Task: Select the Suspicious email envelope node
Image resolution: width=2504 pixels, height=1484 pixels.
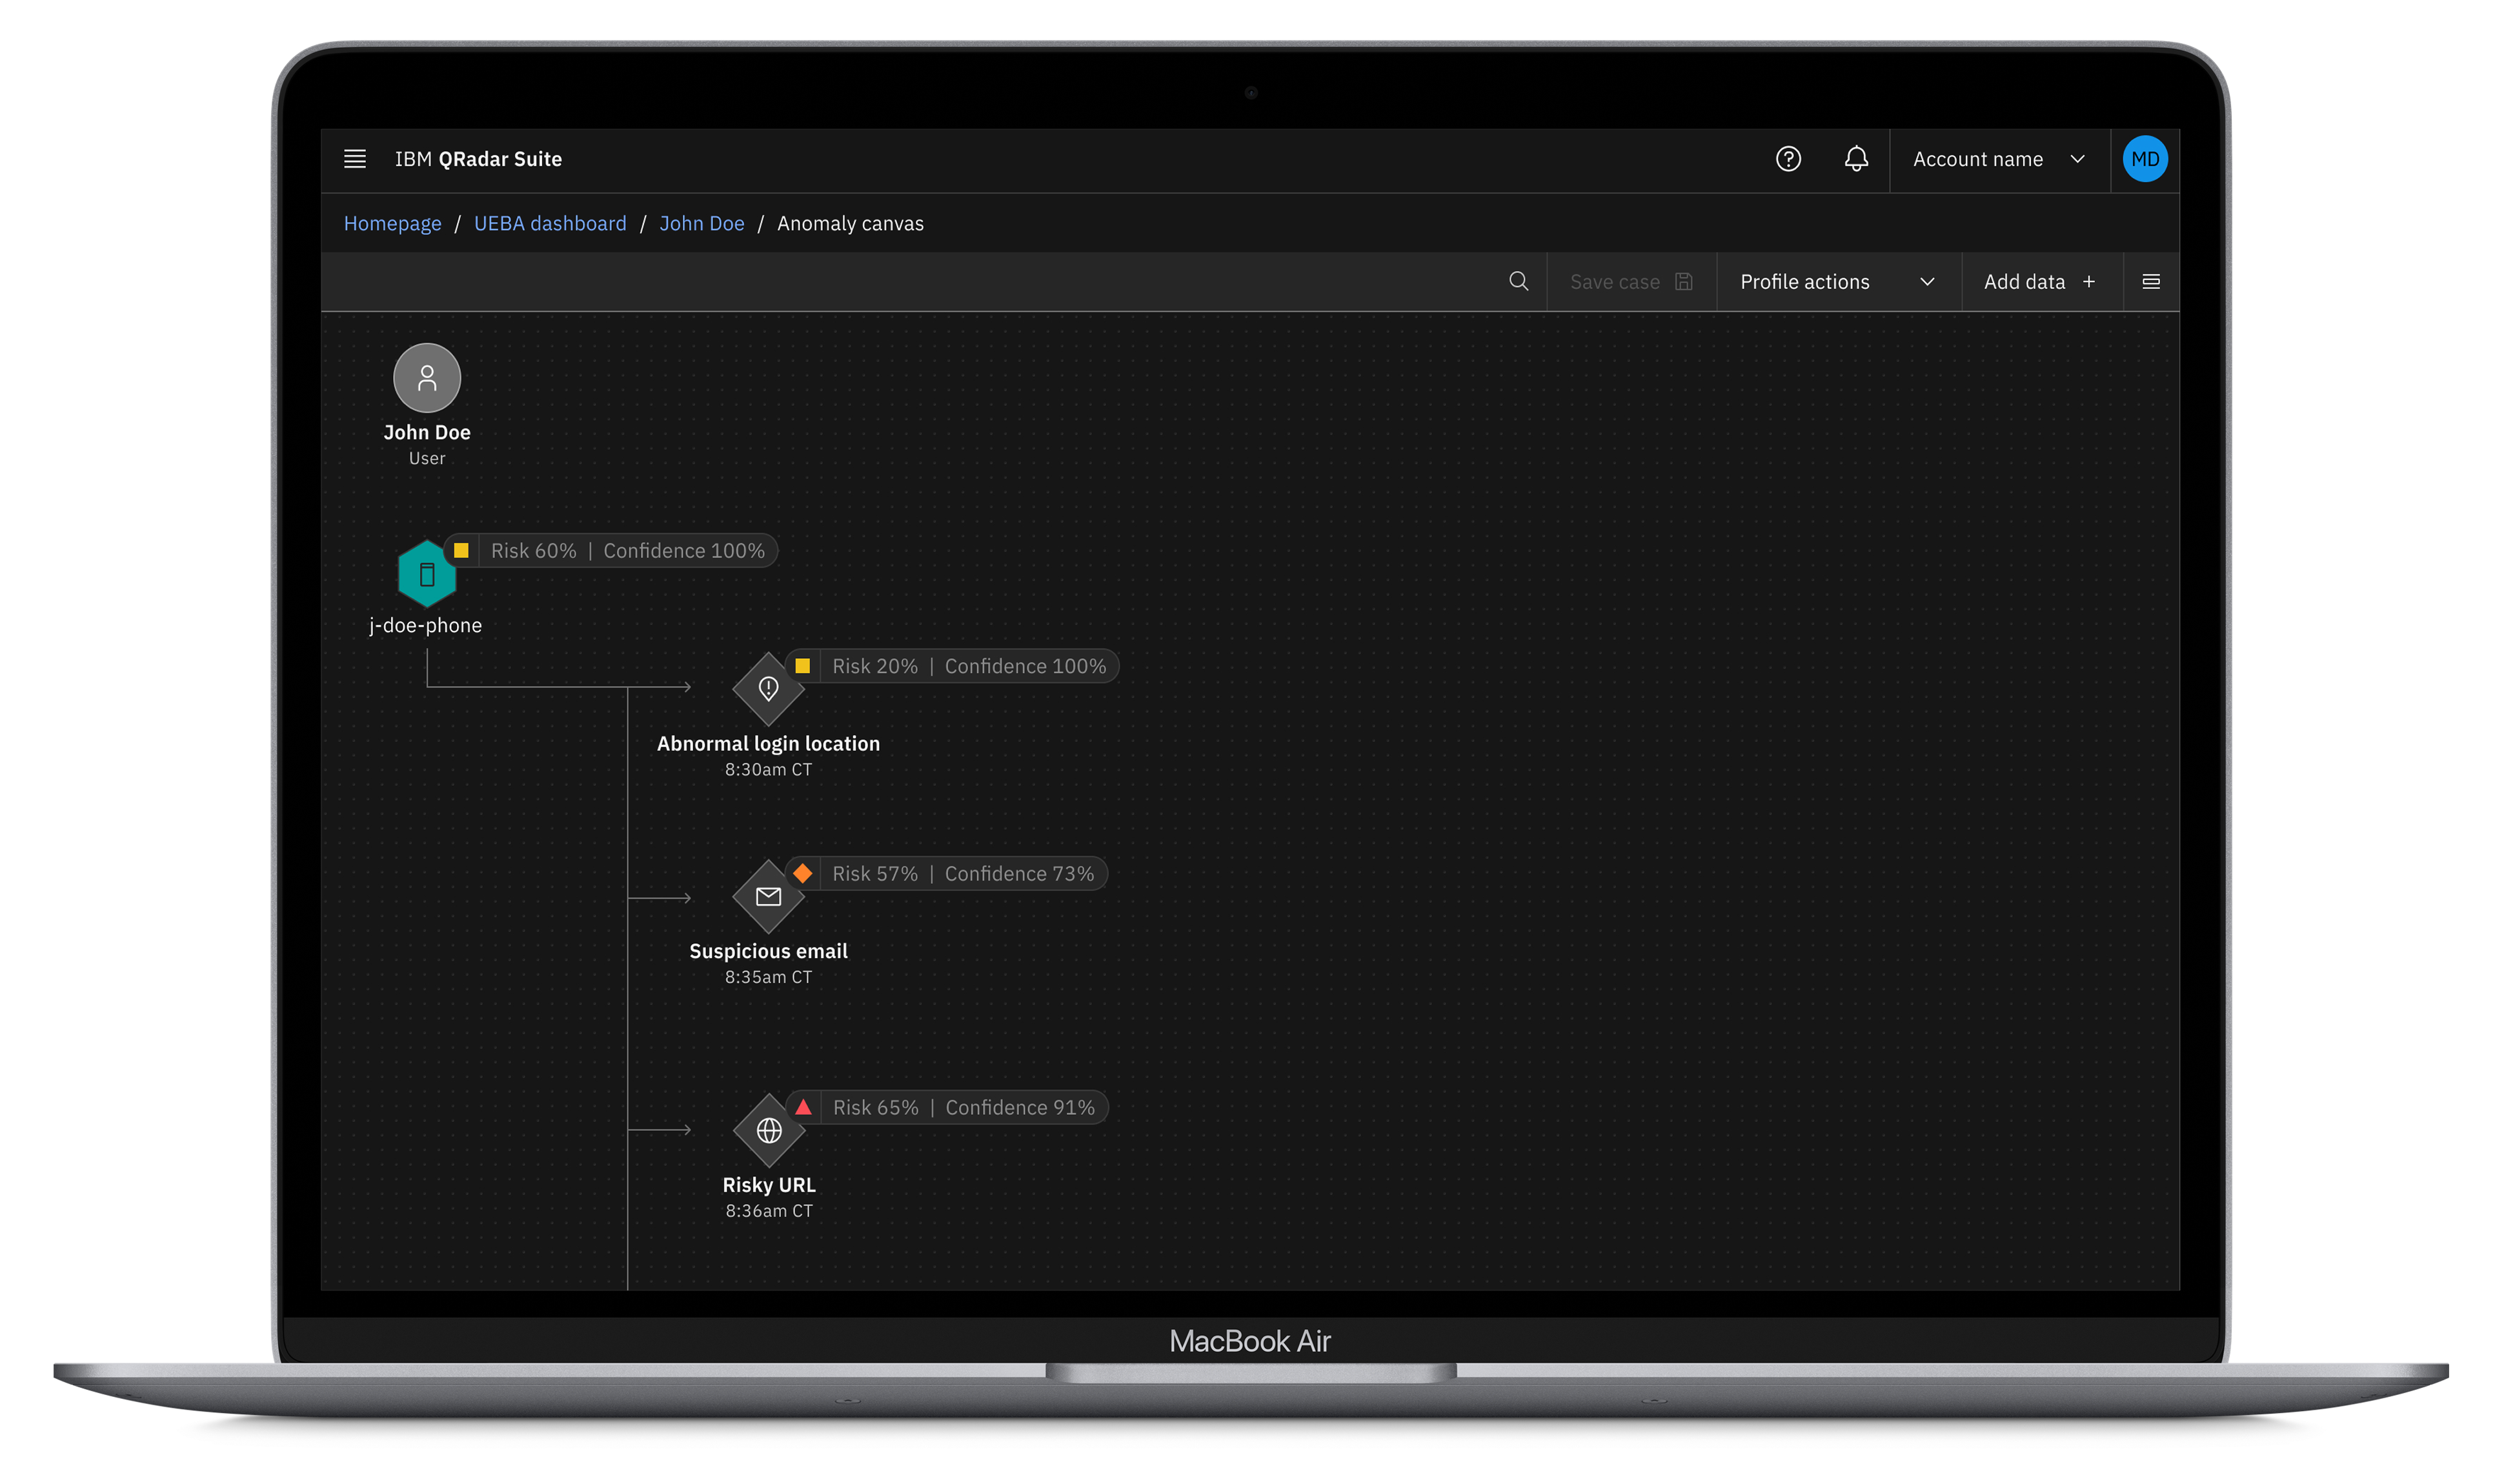Action: (768, 897)
